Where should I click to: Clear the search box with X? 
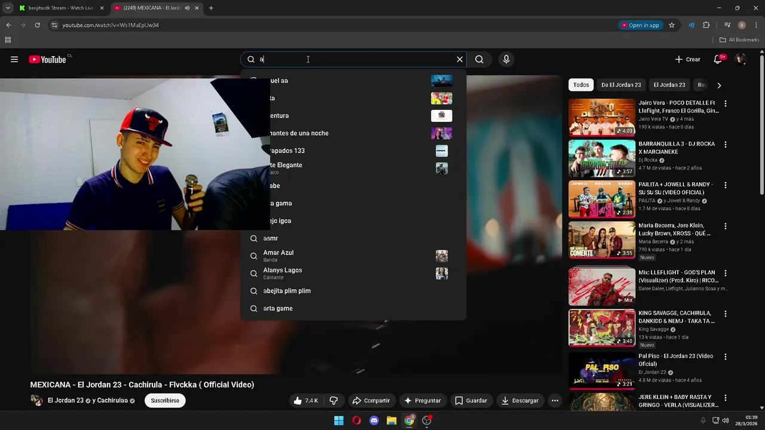(460, 59)
